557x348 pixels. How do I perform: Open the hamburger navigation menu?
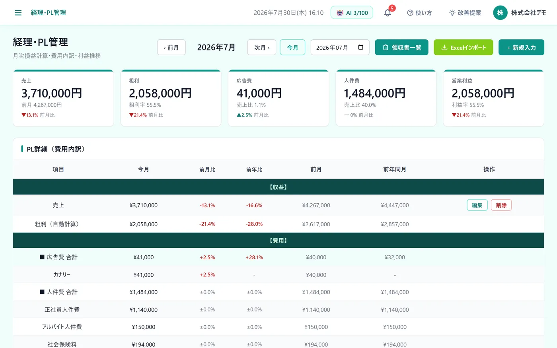coord(18,13)
